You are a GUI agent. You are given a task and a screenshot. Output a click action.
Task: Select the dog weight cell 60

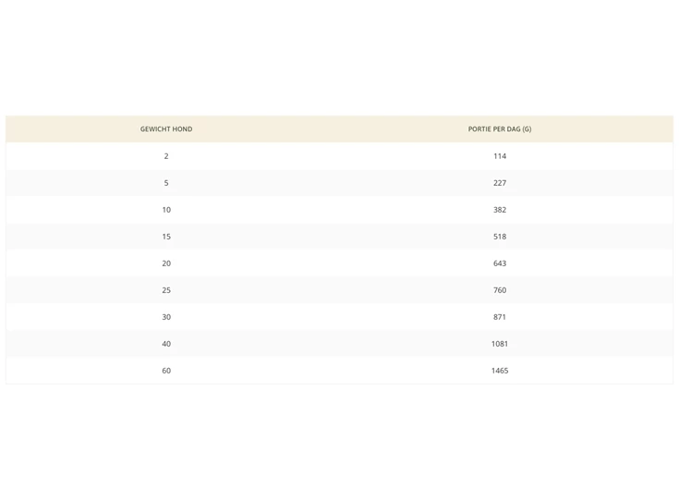click(166, 371)
